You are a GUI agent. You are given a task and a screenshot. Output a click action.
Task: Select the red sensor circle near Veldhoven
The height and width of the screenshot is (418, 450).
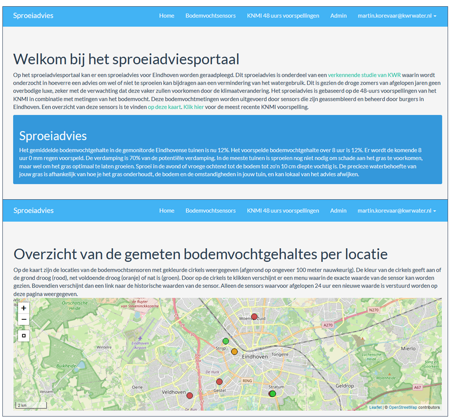(189, 396)
